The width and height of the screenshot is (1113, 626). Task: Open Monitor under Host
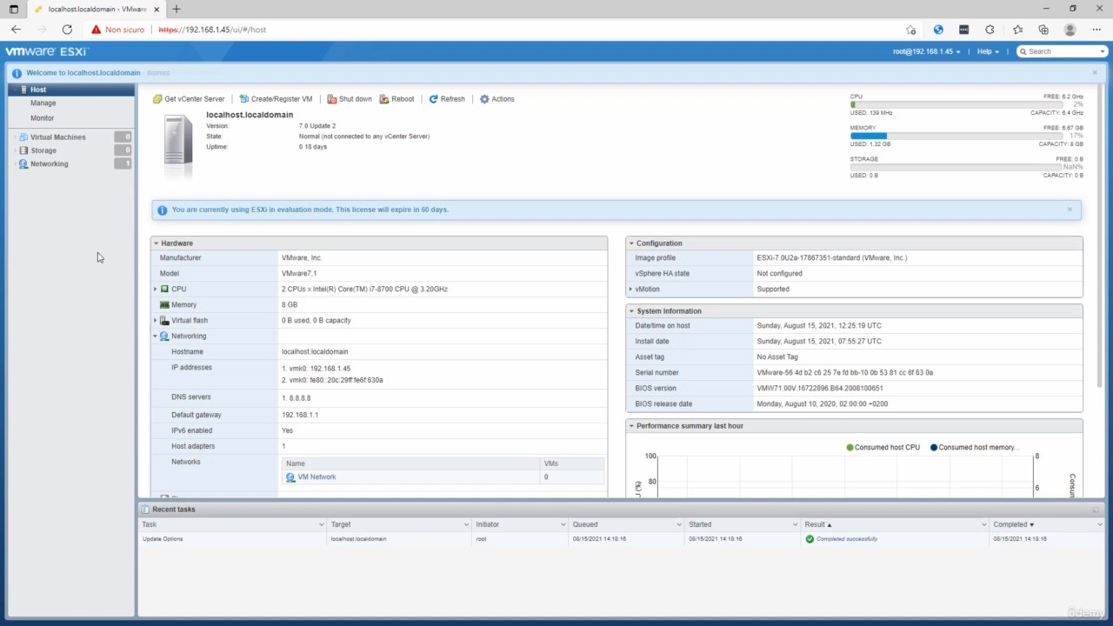42,118
